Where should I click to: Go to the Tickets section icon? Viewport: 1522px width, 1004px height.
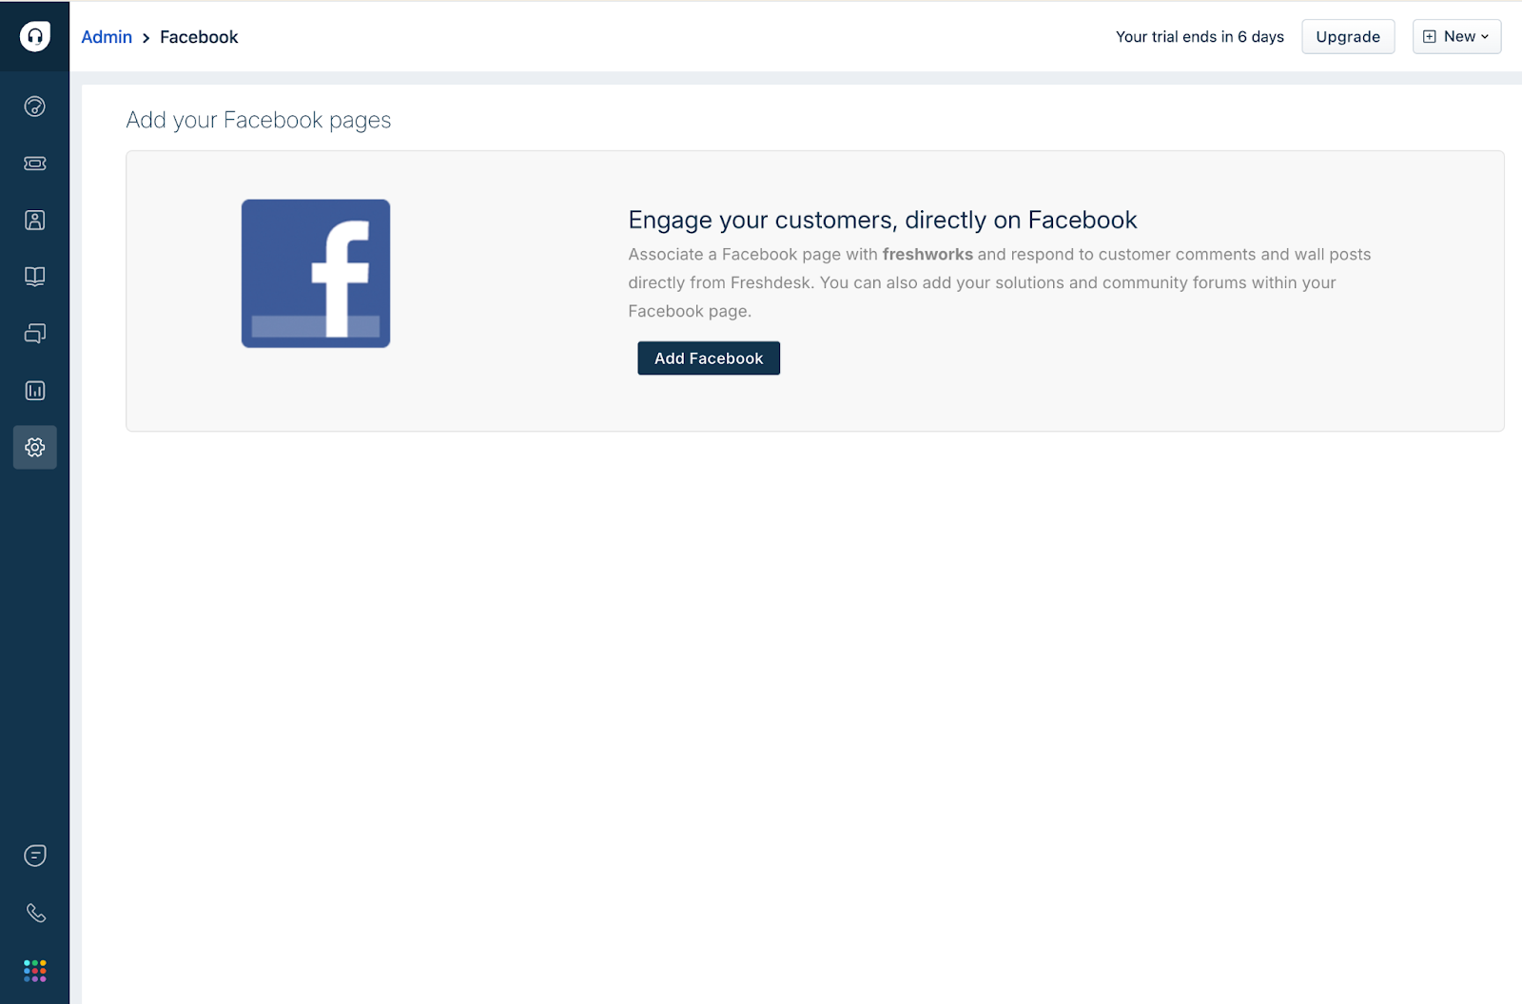pos(35,164)
